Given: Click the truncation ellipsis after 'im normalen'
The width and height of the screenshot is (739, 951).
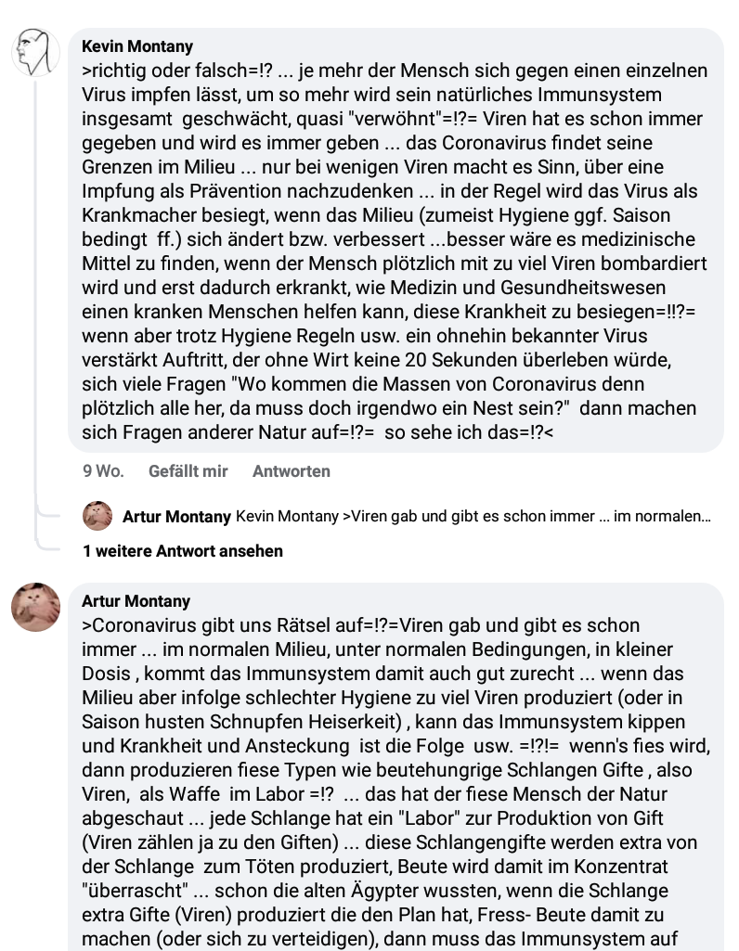Looking at the screenshot, I should 705,517.
